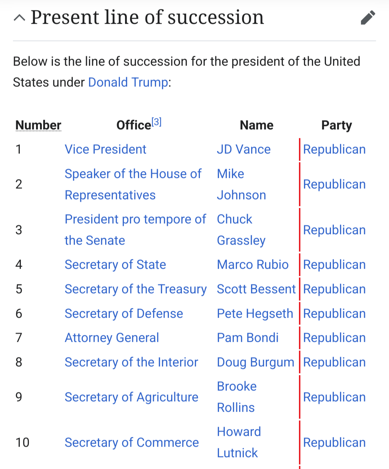Viewport: 389px width, 469px height.
Task: Open Republican party link in Vice President row
Action: (335, 149)
